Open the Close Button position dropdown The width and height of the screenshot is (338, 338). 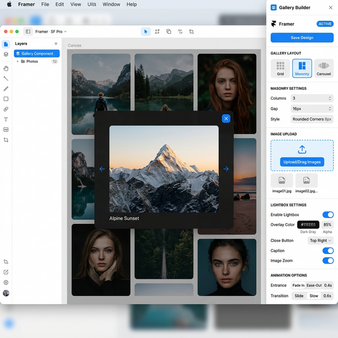(x=321, y=241)
